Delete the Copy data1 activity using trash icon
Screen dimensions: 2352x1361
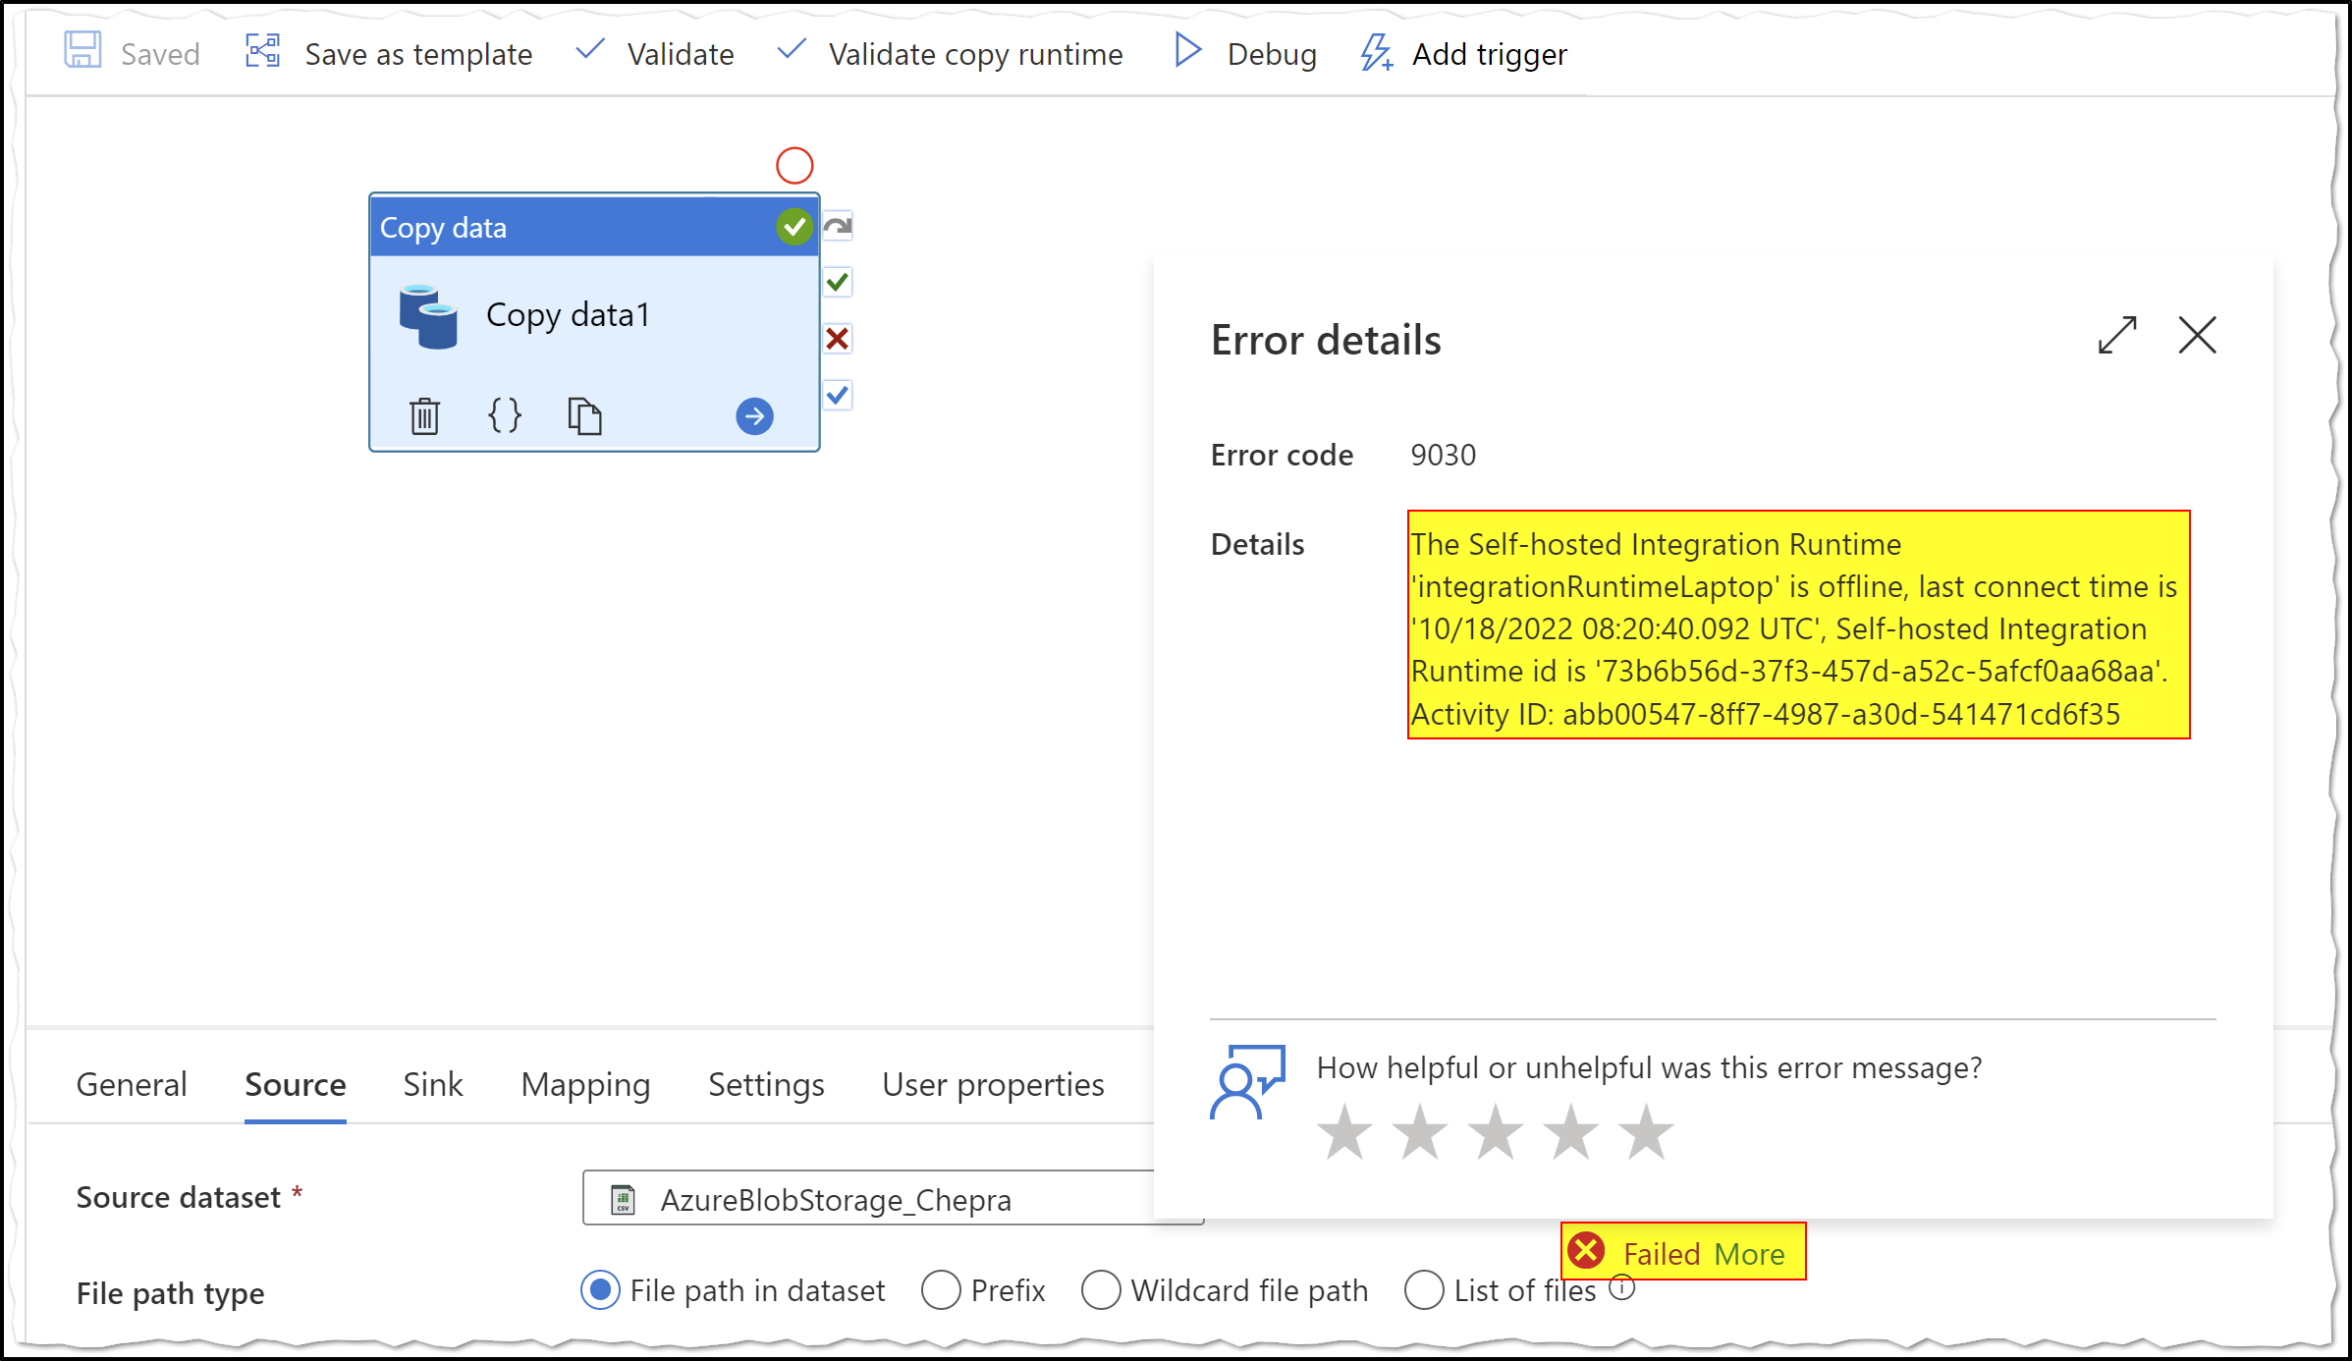click(424, 415)
